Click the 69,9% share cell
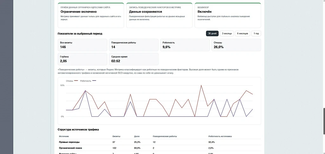This screenshot has width=325, height=154. [x=137, y=148]
